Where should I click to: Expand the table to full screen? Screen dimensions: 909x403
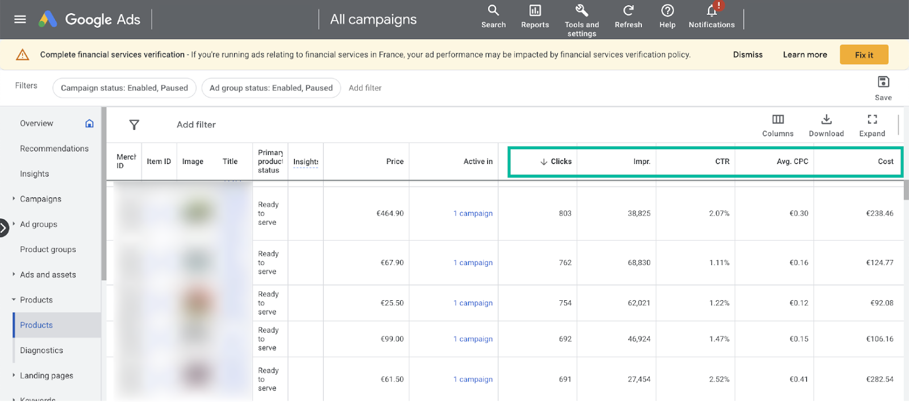(x=872, y=120)
